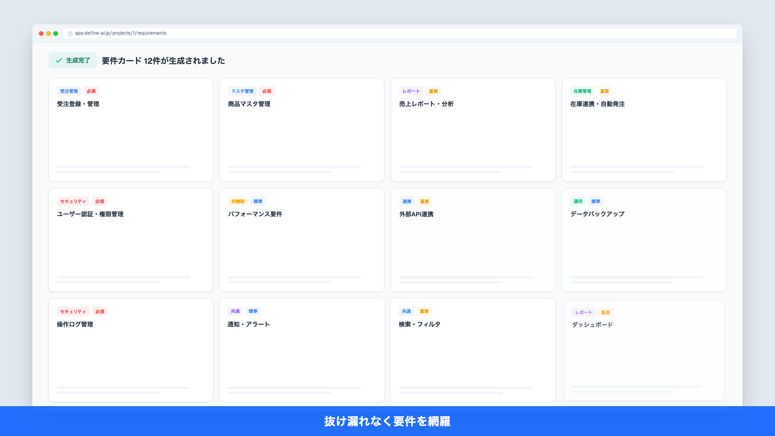
Task: Click the red window close dot
Action: (41, 34)
